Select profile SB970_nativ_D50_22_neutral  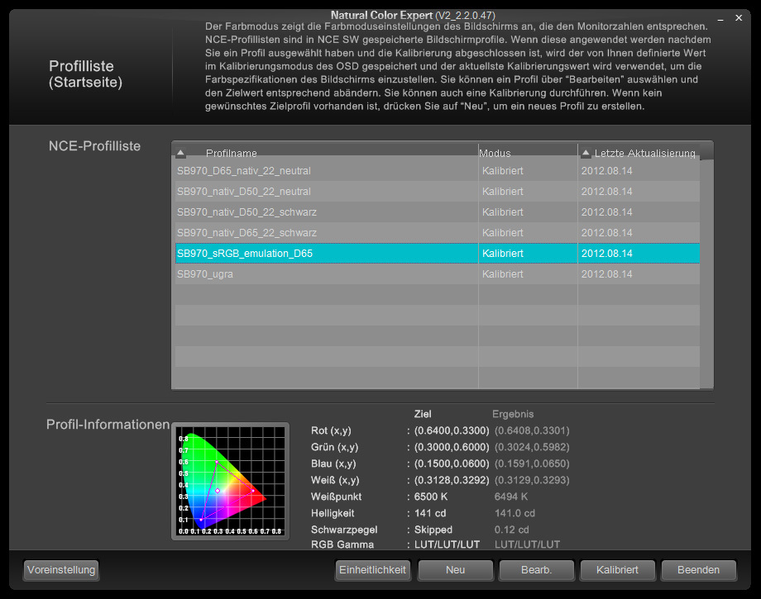(438, 192)
